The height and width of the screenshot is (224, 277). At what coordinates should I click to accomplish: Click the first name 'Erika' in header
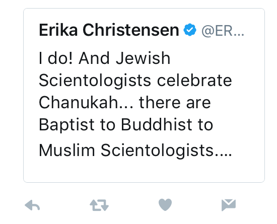pyautogui.click(x=58, y=30)
